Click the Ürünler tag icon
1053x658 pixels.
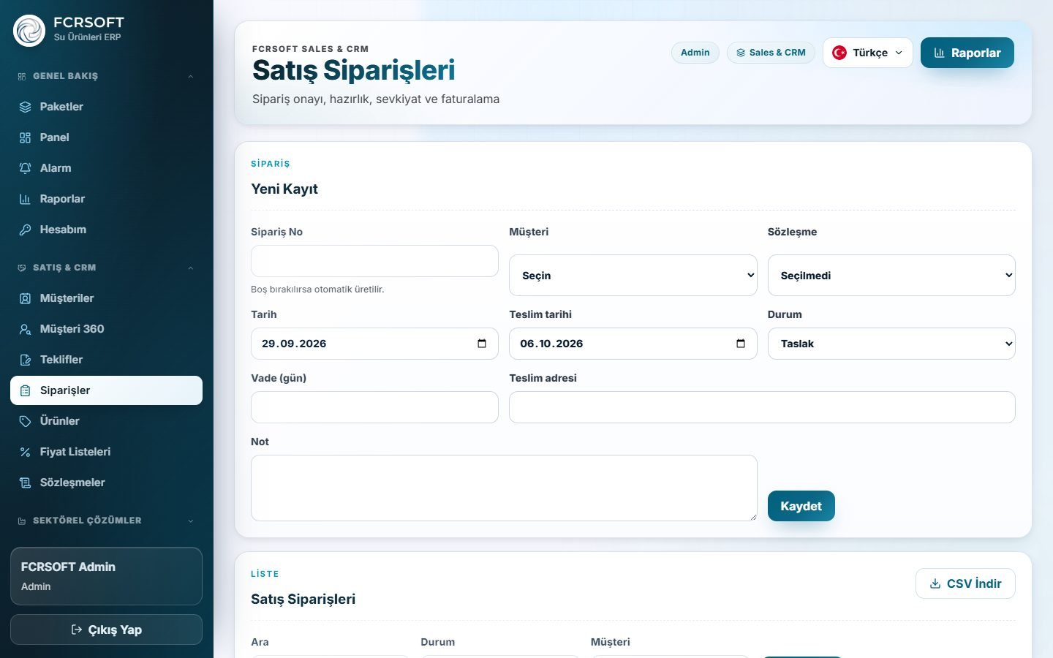[25, 421]
